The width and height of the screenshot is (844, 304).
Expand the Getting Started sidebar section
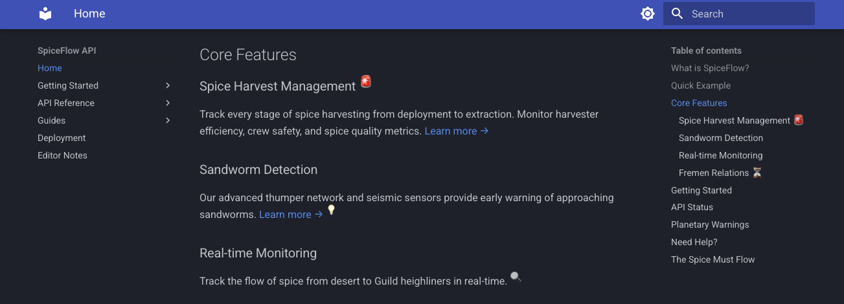click(x=168, y=85)
